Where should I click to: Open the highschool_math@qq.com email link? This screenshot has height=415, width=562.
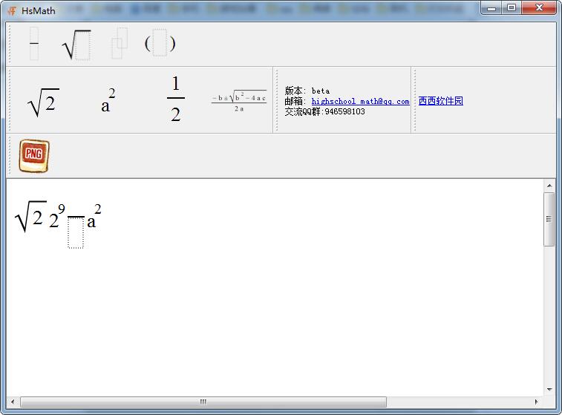tap(360, 102)
